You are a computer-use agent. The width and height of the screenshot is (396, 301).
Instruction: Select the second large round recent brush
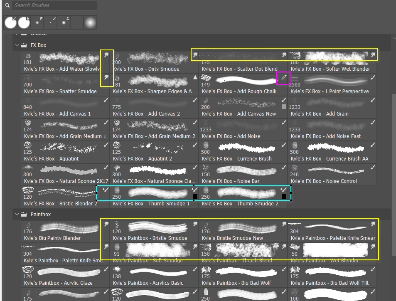pyautogui.click(x=24, y=22)
